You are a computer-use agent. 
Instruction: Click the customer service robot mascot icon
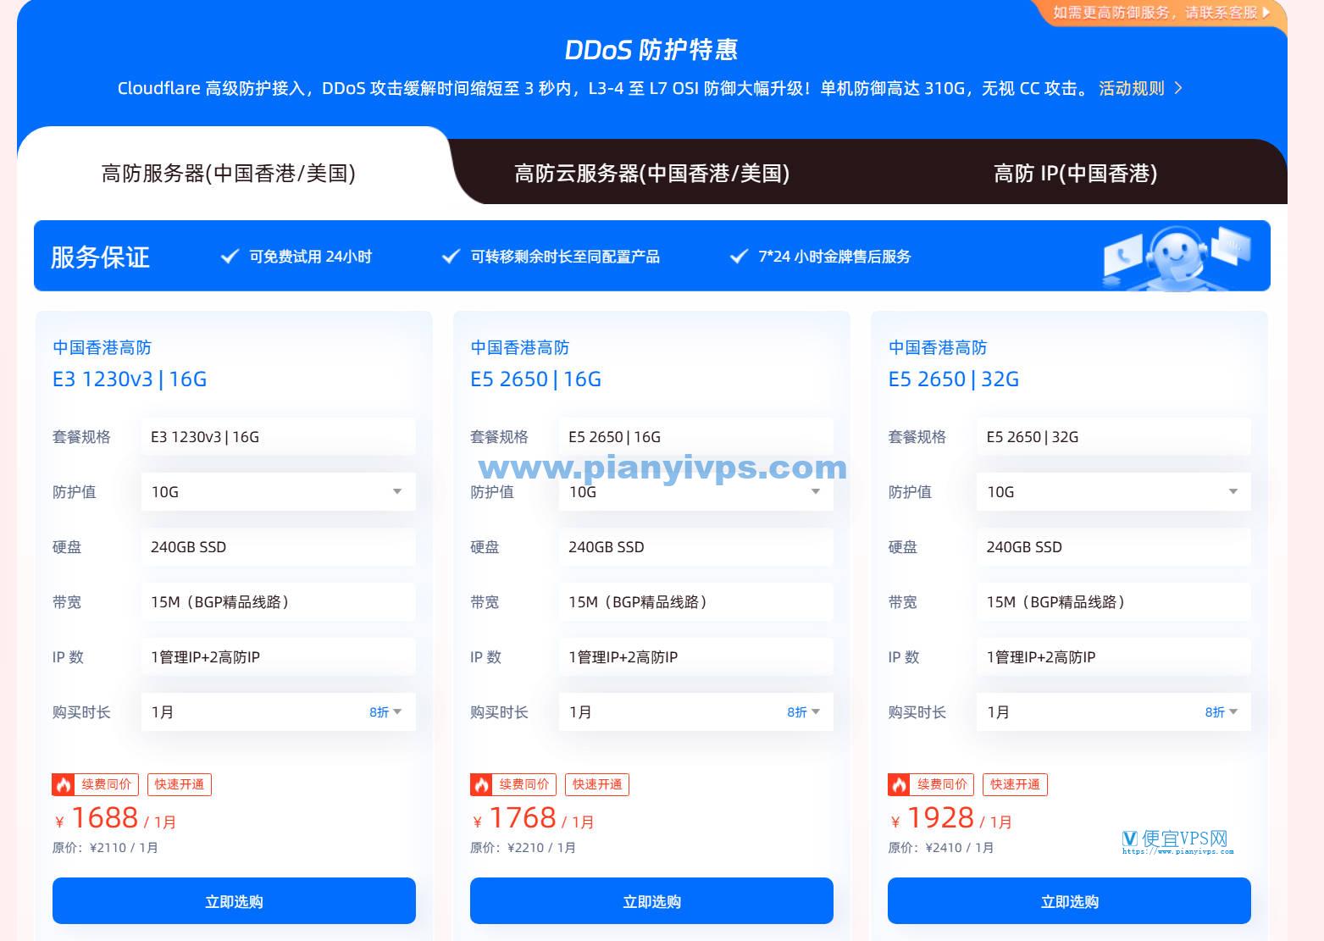pos(1176,255)
